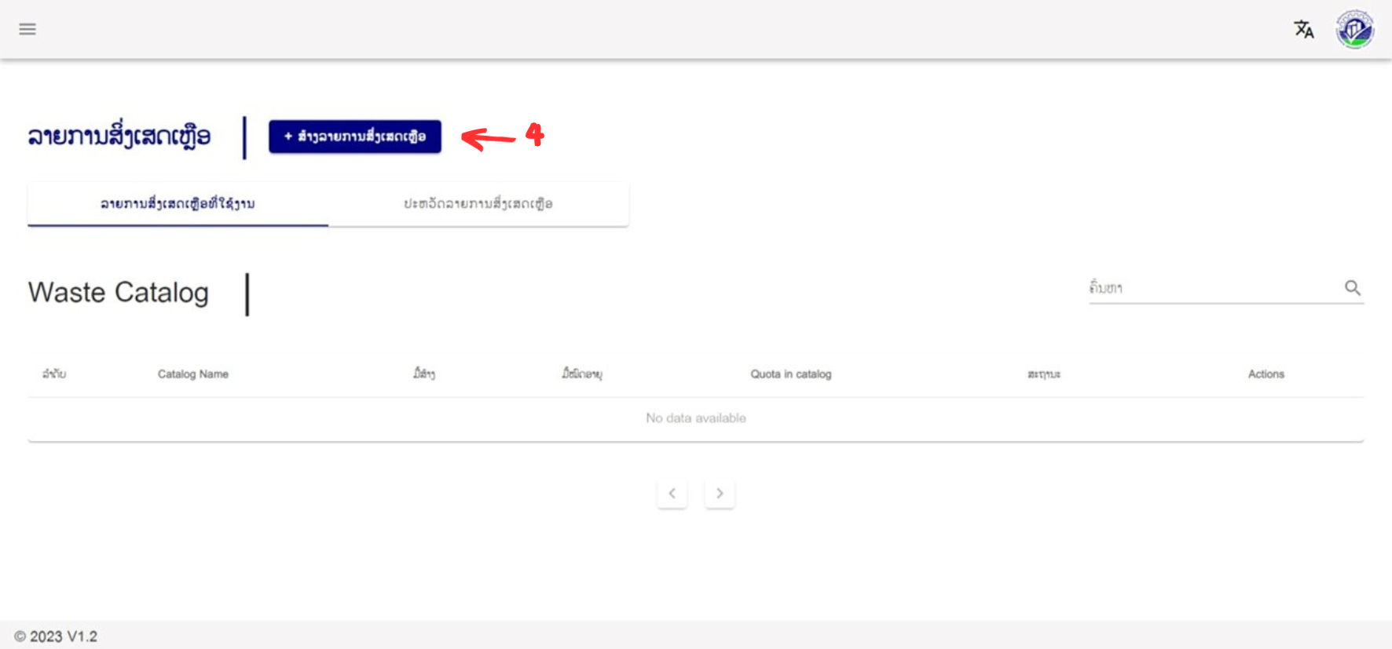Click the language translate icon

[1303, 29]
